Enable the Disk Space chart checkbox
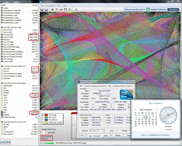 [x=43, y=118]
